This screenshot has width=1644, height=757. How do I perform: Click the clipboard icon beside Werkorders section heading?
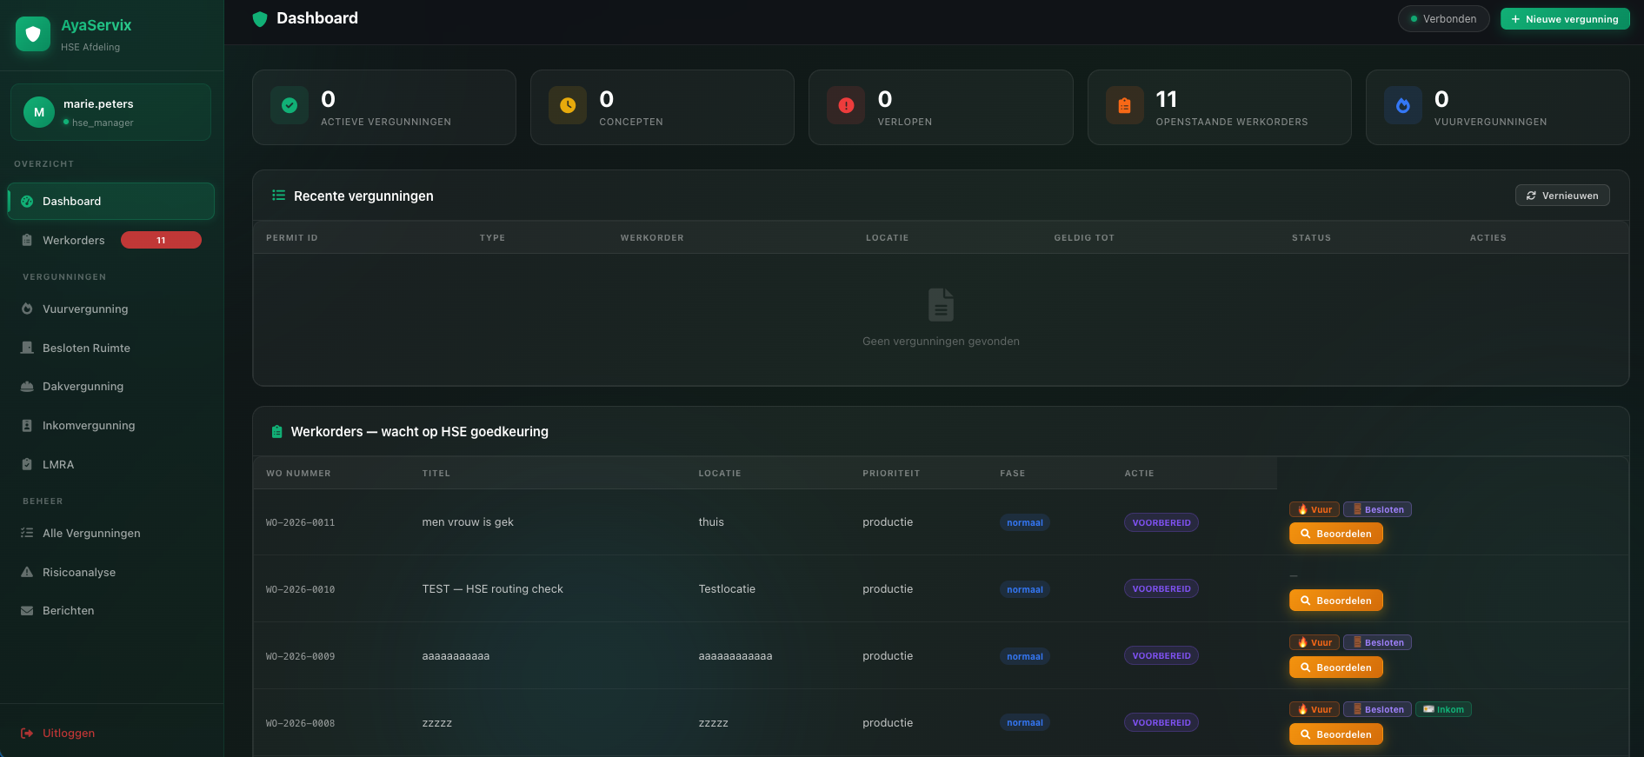(x=276, y=432)
